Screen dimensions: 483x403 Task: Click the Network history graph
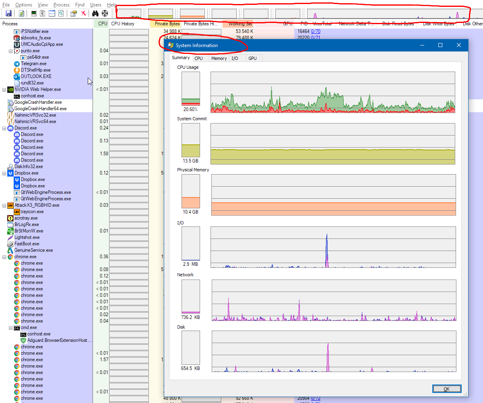point(334,300)
